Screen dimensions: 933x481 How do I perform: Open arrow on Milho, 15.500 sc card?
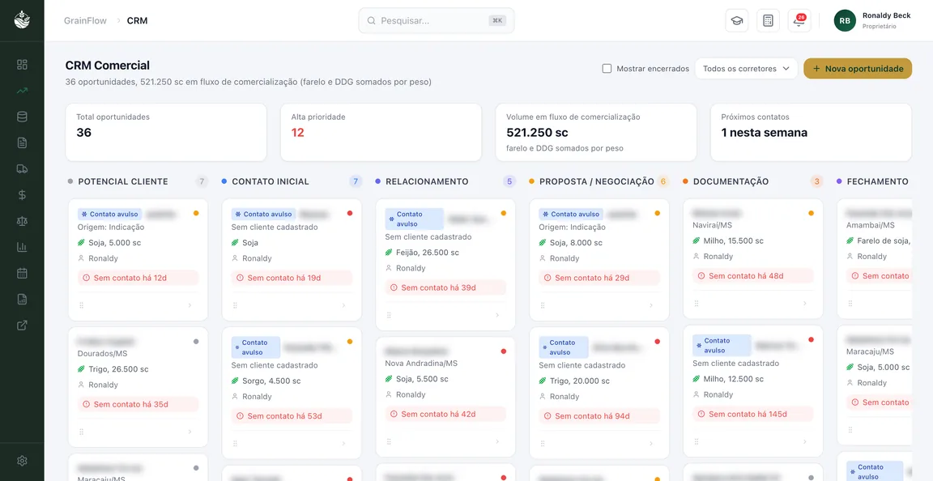click(x=804, y=303)
